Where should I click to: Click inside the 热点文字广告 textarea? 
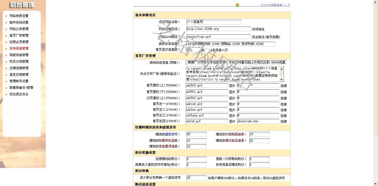pos(233,74)
